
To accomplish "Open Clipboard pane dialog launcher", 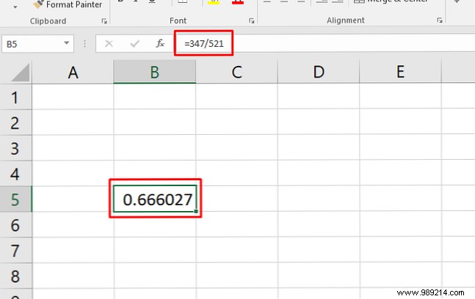I will click(x=104, y=21).
